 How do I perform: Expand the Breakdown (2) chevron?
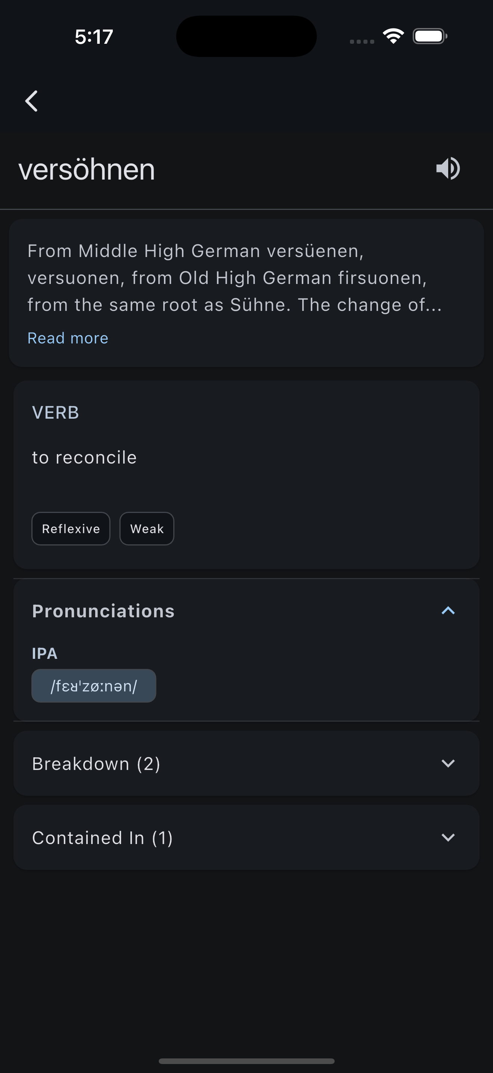tap(448, 763)
